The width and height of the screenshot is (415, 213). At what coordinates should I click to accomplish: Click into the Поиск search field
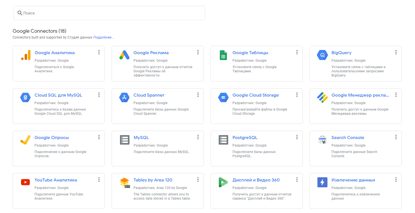112,13
